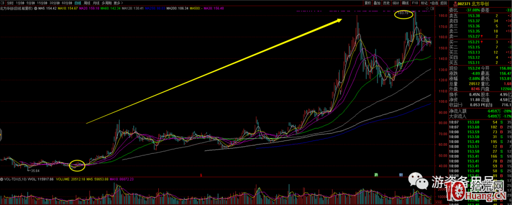Click the MA10: 154.67 indicator label
This screenshot has width=512, height=205.
coord(69,8)
